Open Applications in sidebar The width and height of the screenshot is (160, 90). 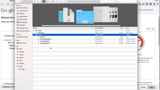23,16
